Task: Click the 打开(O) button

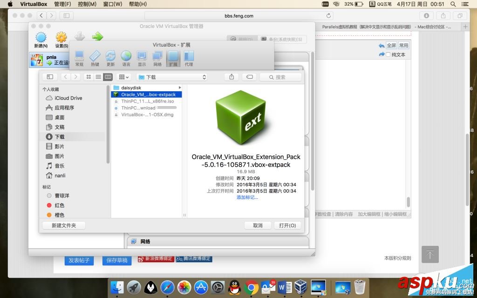Action: 287,225
